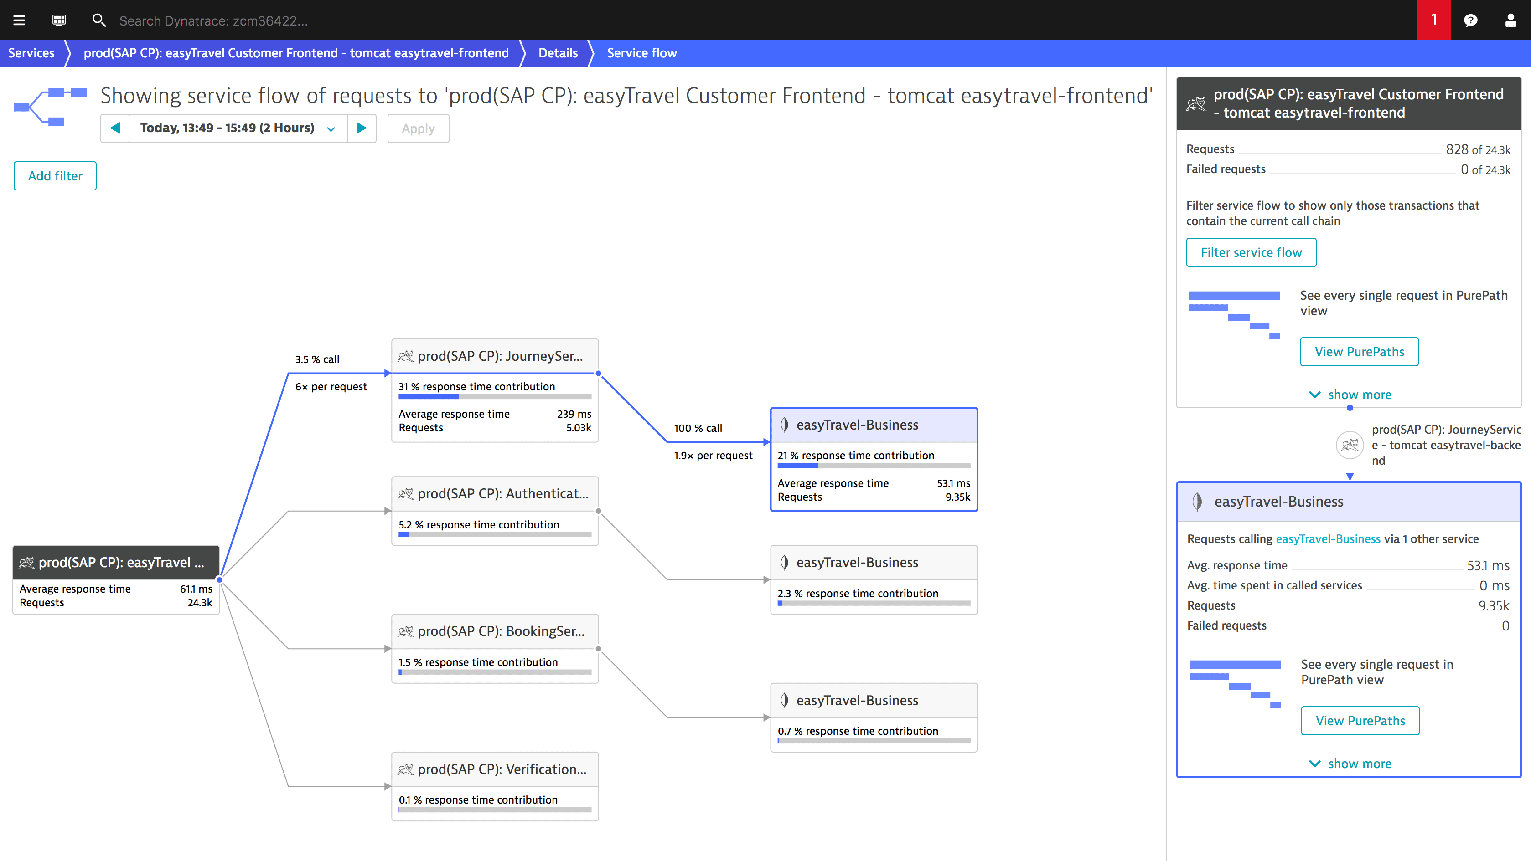This screenshot has width=1531, height=861.
Task: Click the Details breadcrumb tab
Action: click(x=557, y=52)
